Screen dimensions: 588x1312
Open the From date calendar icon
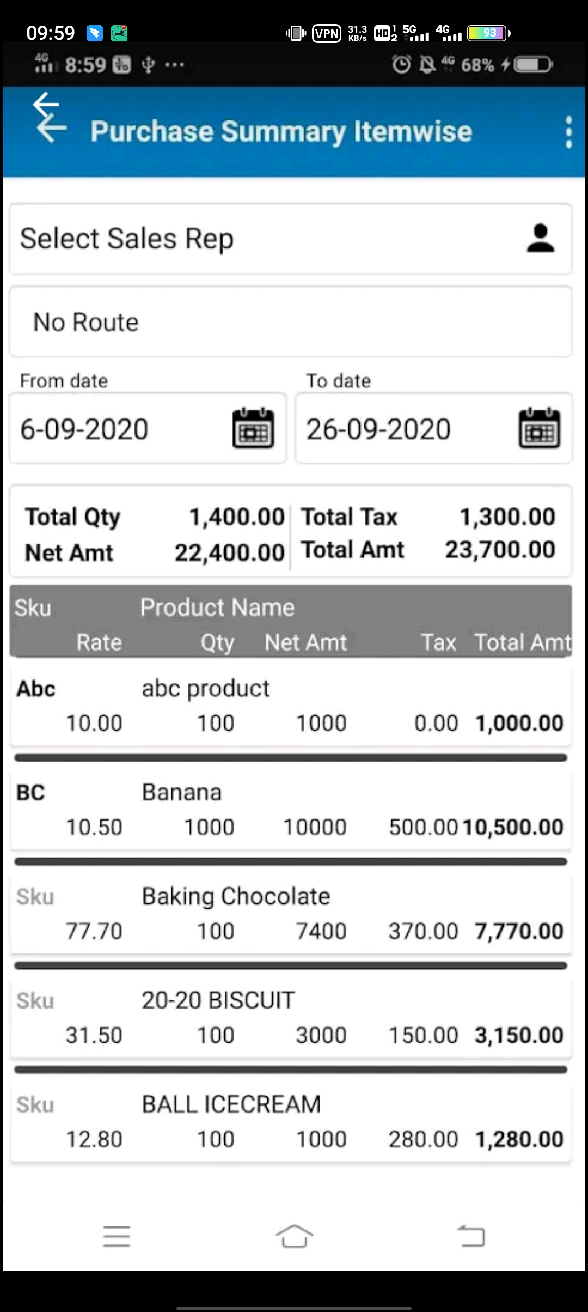(x=253, y=429)
